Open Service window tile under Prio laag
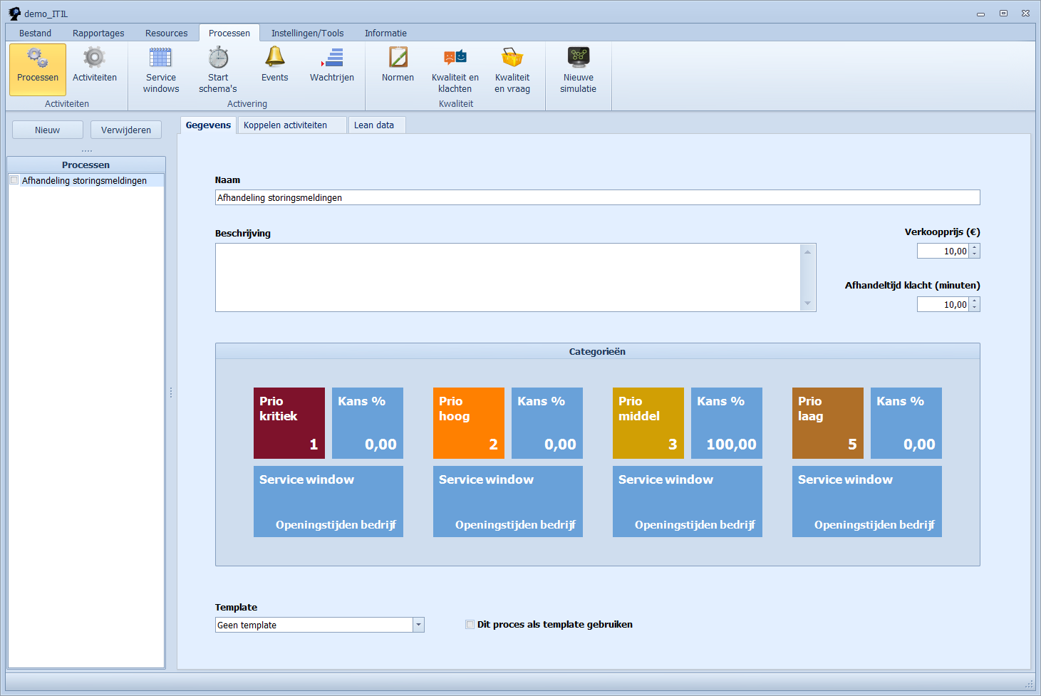Viewport: 1041px width, 696px height. click(867, 502)
